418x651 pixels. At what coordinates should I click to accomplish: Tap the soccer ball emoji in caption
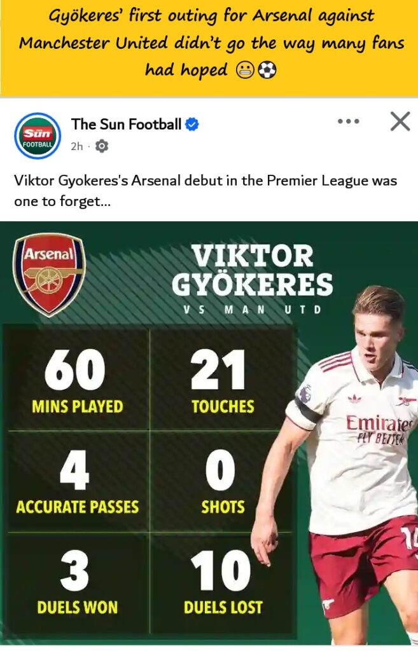point(268,71)
